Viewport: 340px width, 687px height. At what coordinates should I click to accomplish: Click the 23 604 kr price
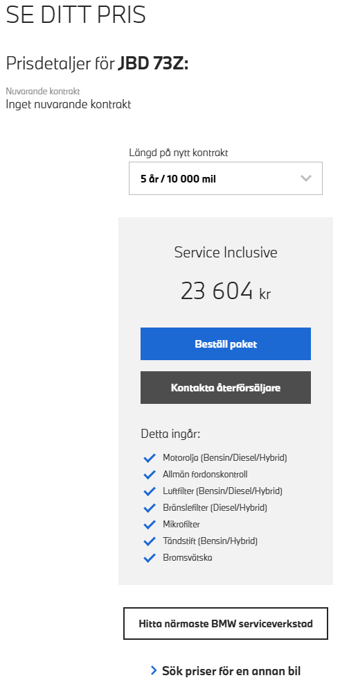click(x=226, y=291)
